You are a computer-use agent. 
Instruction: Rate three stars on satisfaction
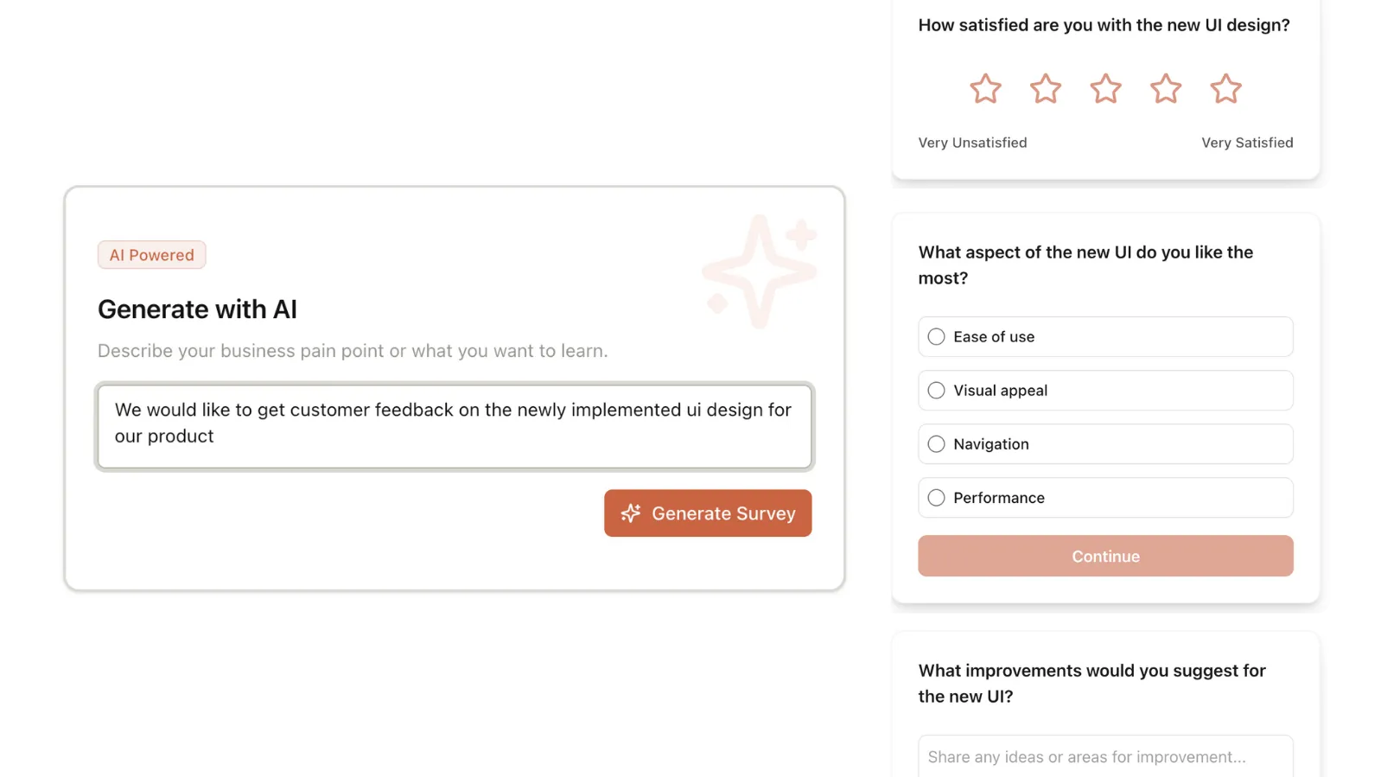click(x=1105, y=89)
